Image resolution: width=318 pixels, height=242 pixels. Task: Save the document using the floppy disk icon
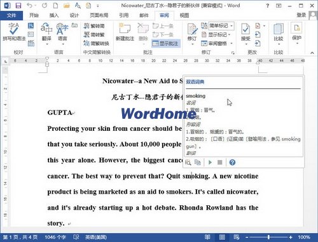(18, 5)
